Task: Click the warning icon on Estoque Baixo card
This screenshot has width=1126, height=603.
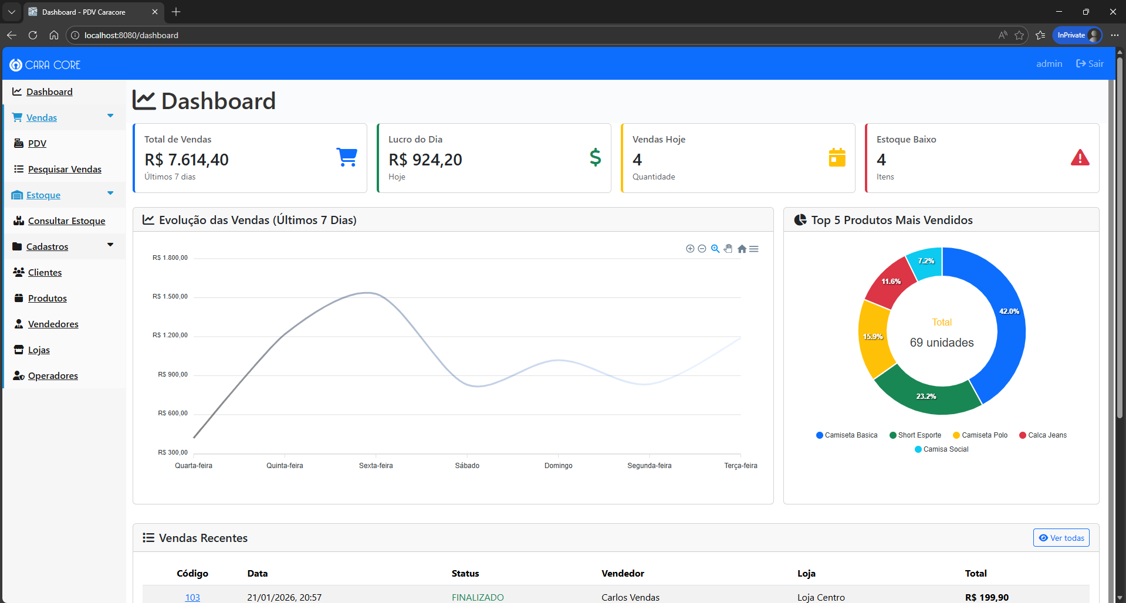Action: coord(1080,157)
